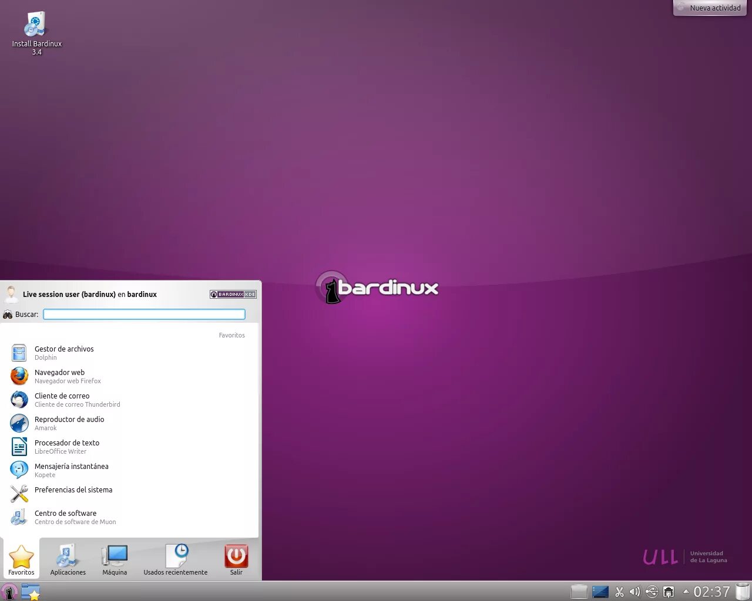Open LibreOffice Writer Procesador de texto icon
The image size is (752, 601).
[19, 447]
